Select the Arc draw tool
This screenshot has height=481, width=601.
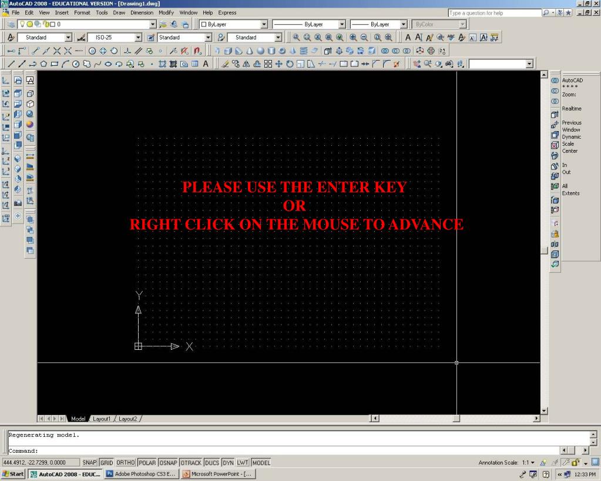pyautogui.click(x=65, y=64)
